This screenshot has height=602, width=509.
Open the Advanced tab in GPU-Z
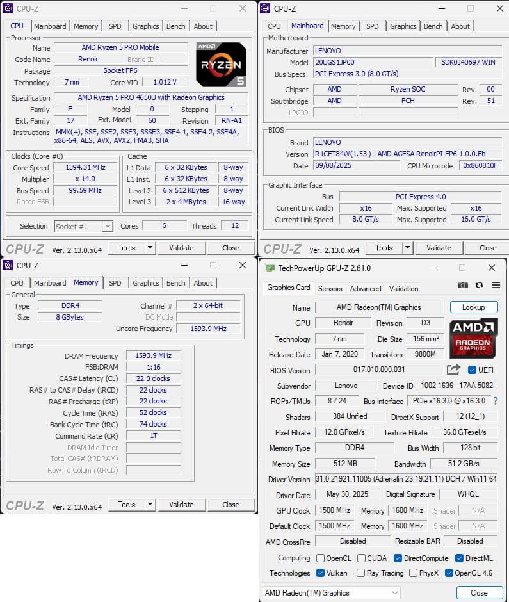pos(366,288)
